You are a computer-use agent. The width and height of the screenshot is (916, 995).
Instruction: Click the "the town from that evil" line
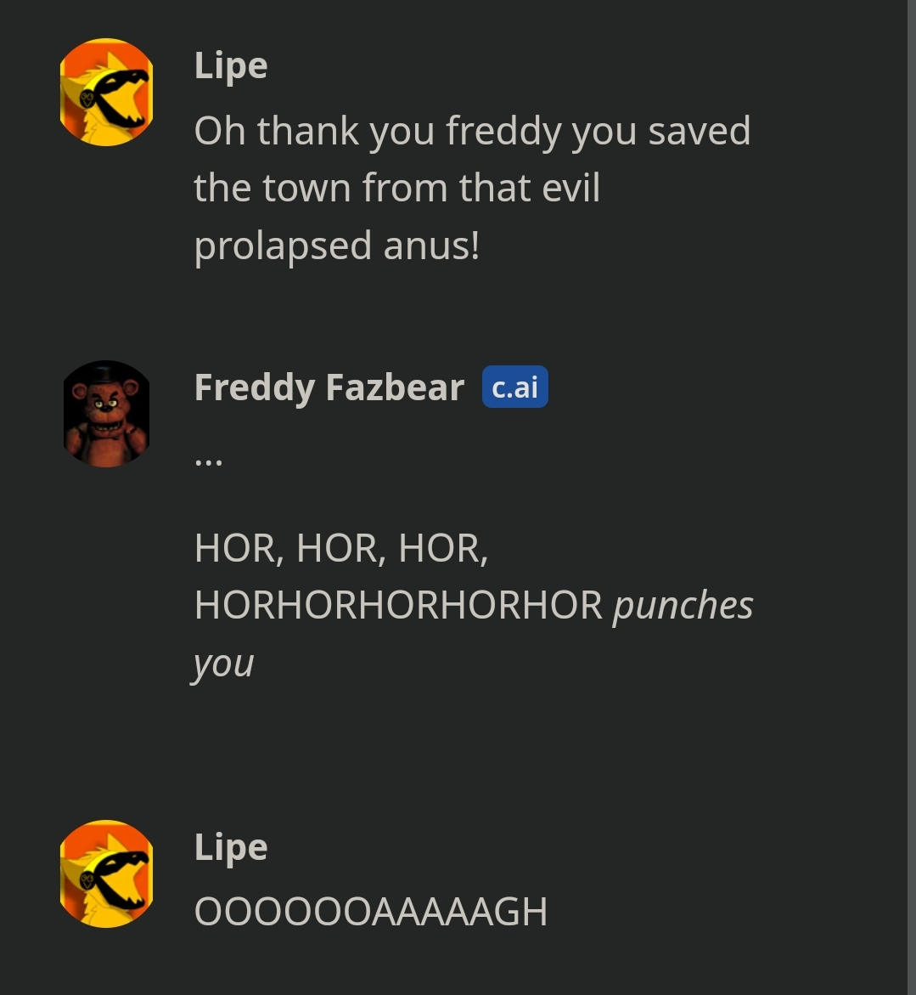click(x=396, y=188)
